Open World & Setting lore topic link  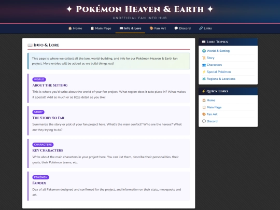218,51
